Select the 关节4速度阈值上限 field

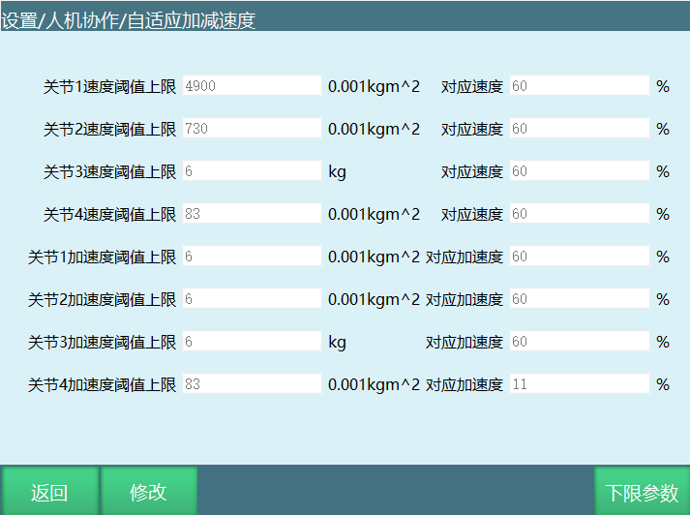click(x=252, y=214)
